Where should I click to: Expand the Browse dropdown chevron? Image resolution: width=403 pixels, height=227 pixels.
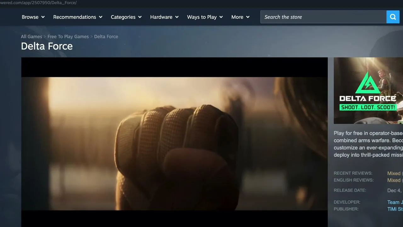point(43,17)
